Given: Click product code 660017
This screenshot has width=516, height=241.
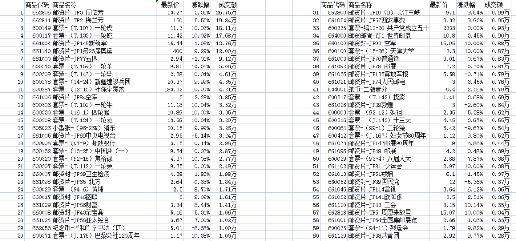Looking at the screenshot, I should (41, 196).
